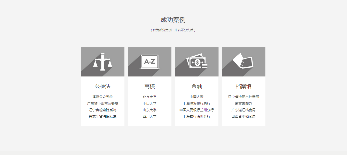Select 辽宁省检察院系统 entry

(x=102, y=110)
